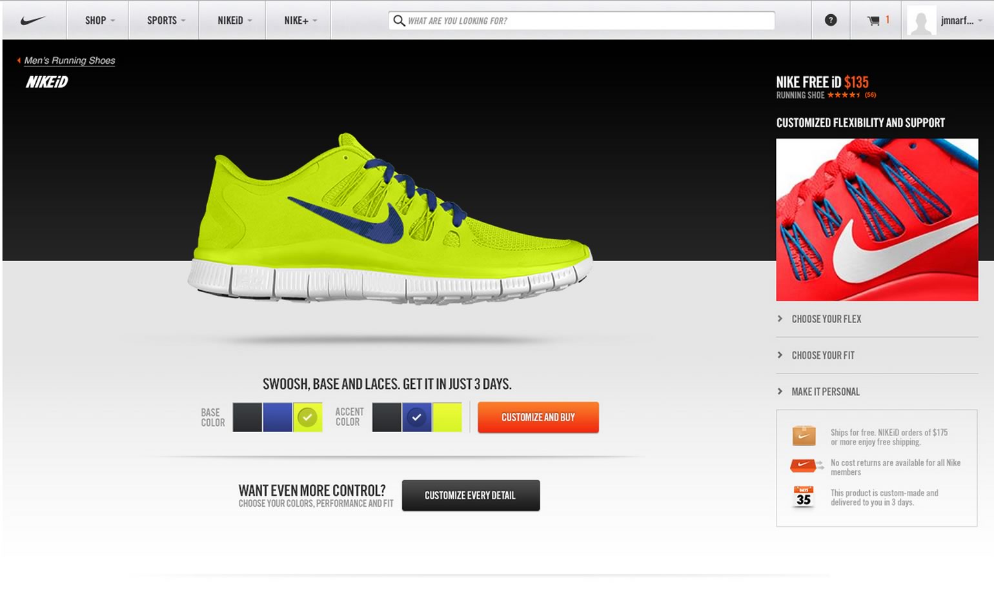Go back to Men's Running Shoes
Screen dimensions: 994x596
click(x=69, y=61)
